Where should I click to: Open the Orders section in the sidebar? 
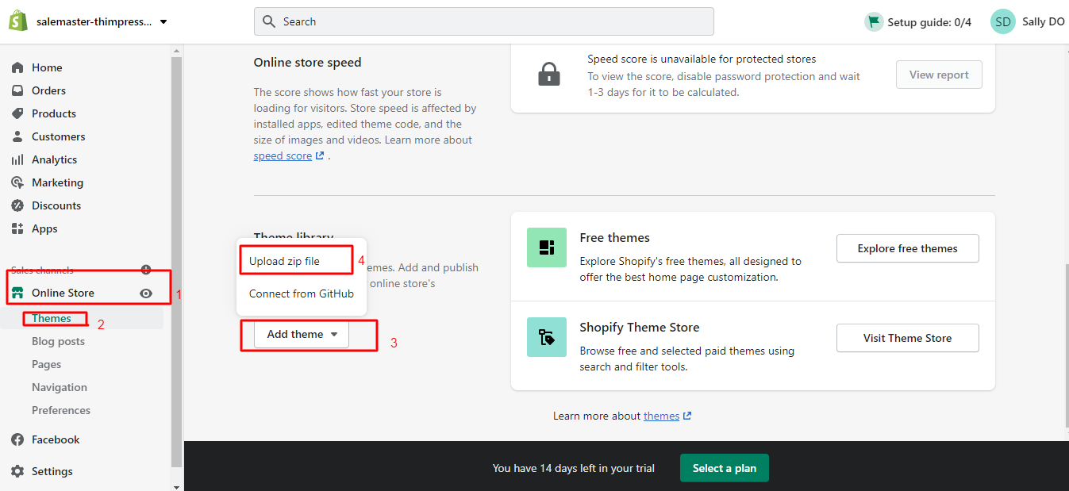tap(49, 90)
